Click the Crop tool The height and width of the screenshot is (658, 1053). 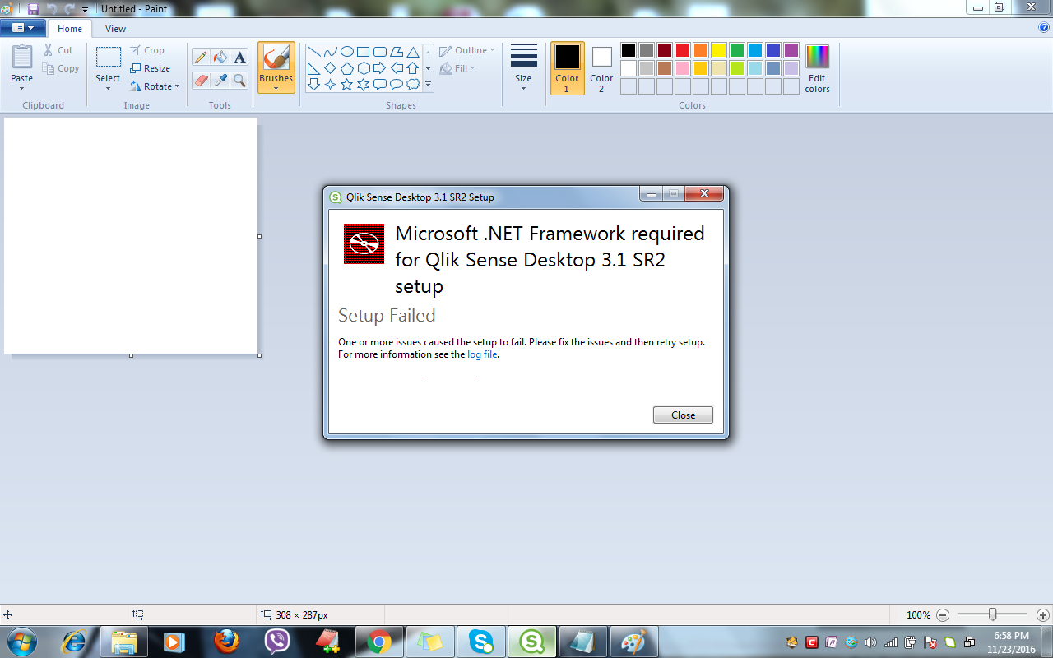(147, 50)
